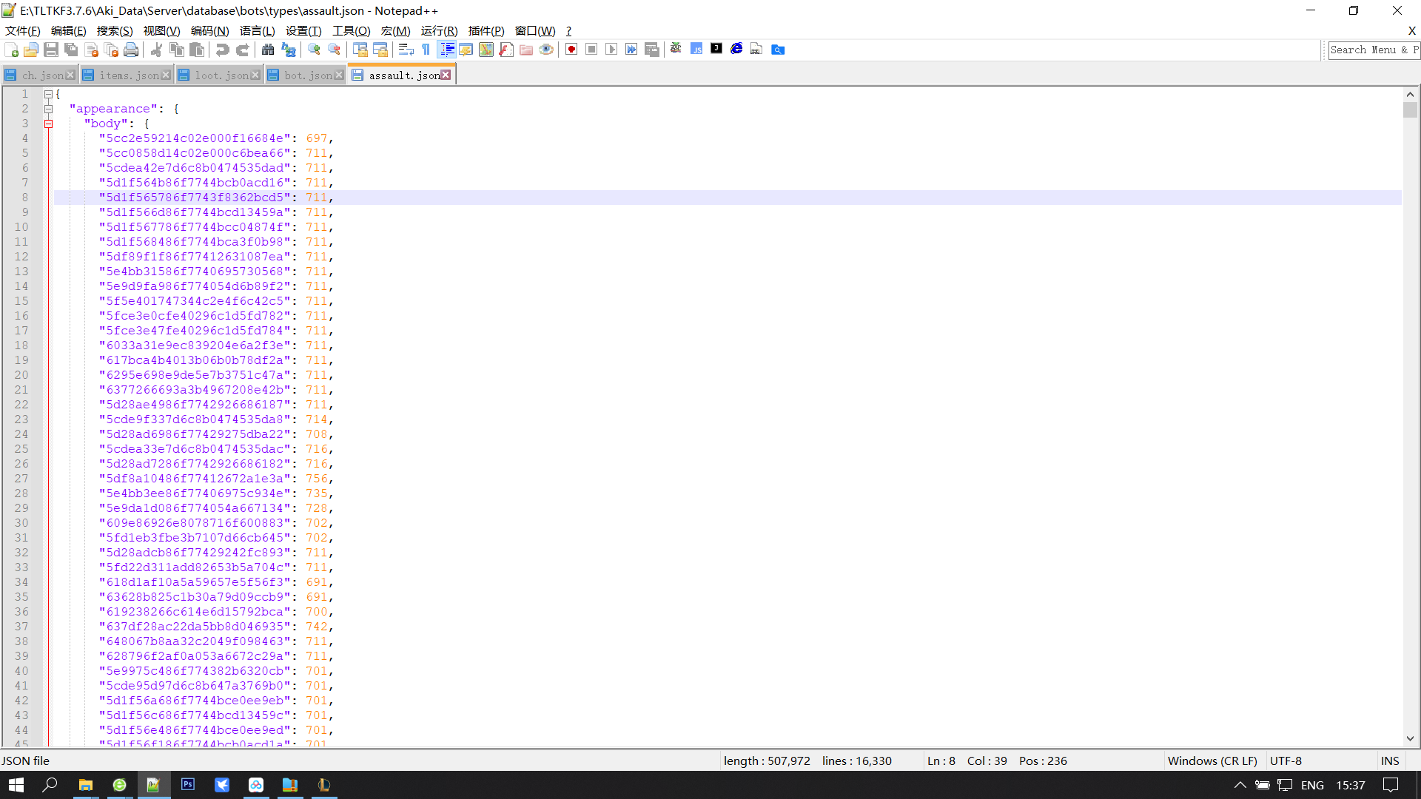Collapse the "body" red fold marker

coord(48,124)
